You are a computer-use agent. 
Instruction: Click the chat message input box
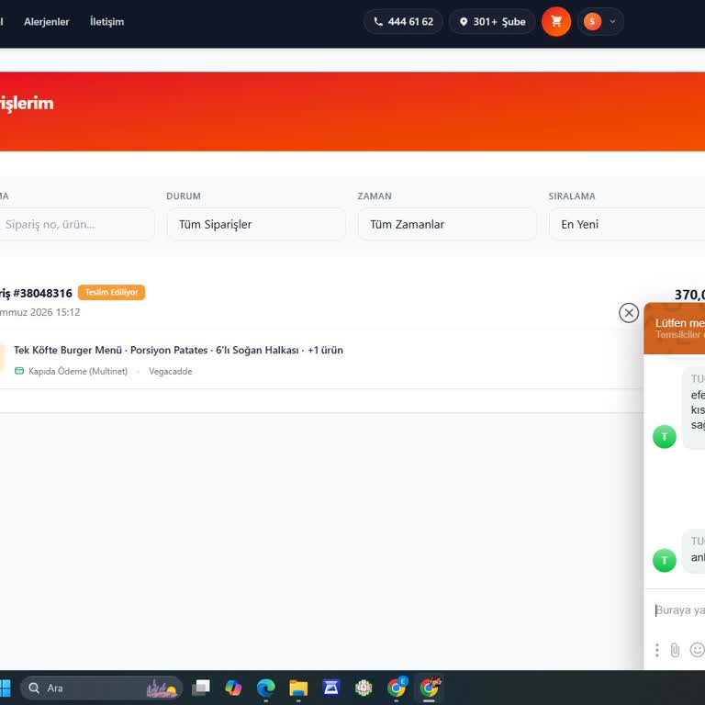[x=679, y=610]
